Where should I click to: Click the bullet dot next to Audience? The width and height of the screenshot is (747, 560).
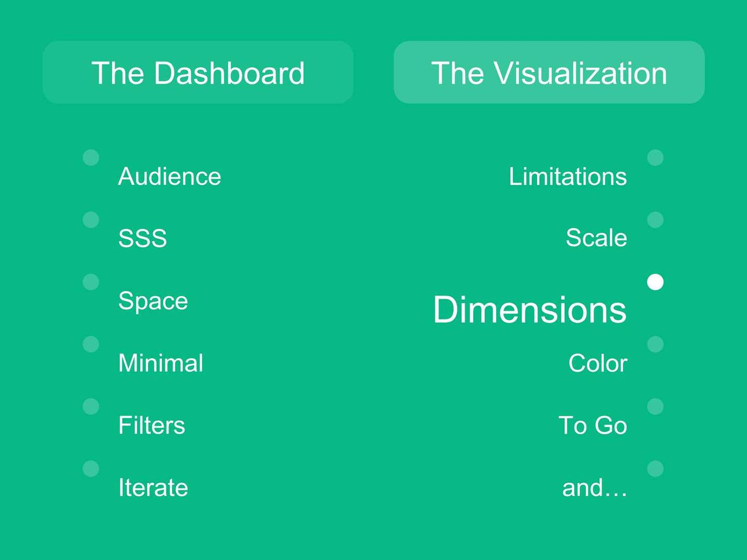[91, 158]
